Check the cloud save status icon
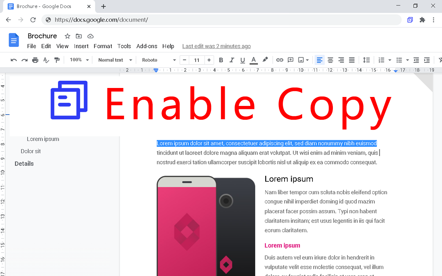Viewport: 442px width, 276px height. point(90,36)
